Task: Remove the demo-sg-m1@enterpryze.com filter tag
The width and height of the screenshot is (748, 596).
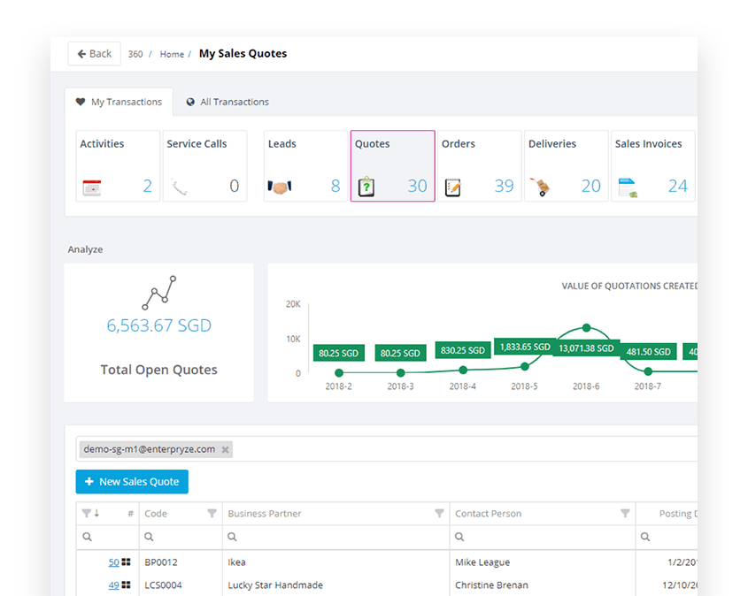Action: point(225,449)
